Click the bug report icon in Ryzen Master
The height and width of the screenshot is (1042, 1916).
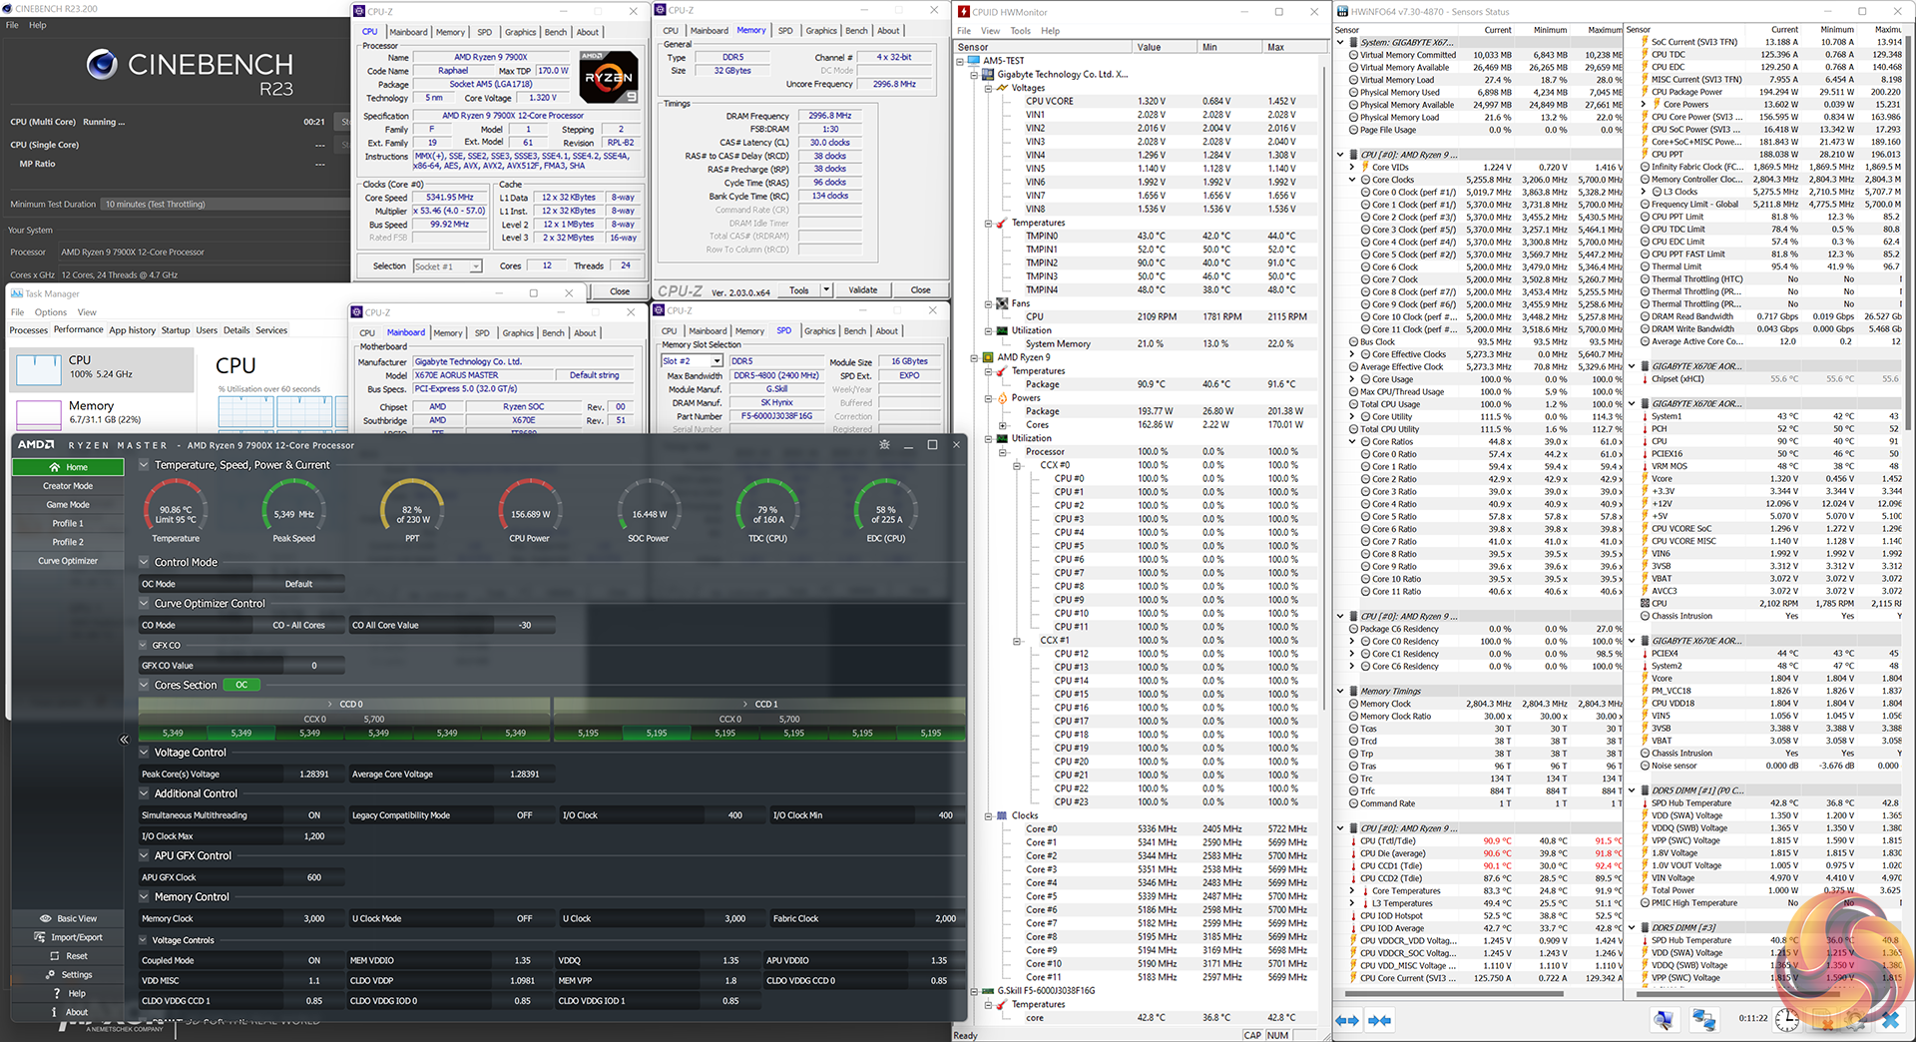tap(884, 445)
